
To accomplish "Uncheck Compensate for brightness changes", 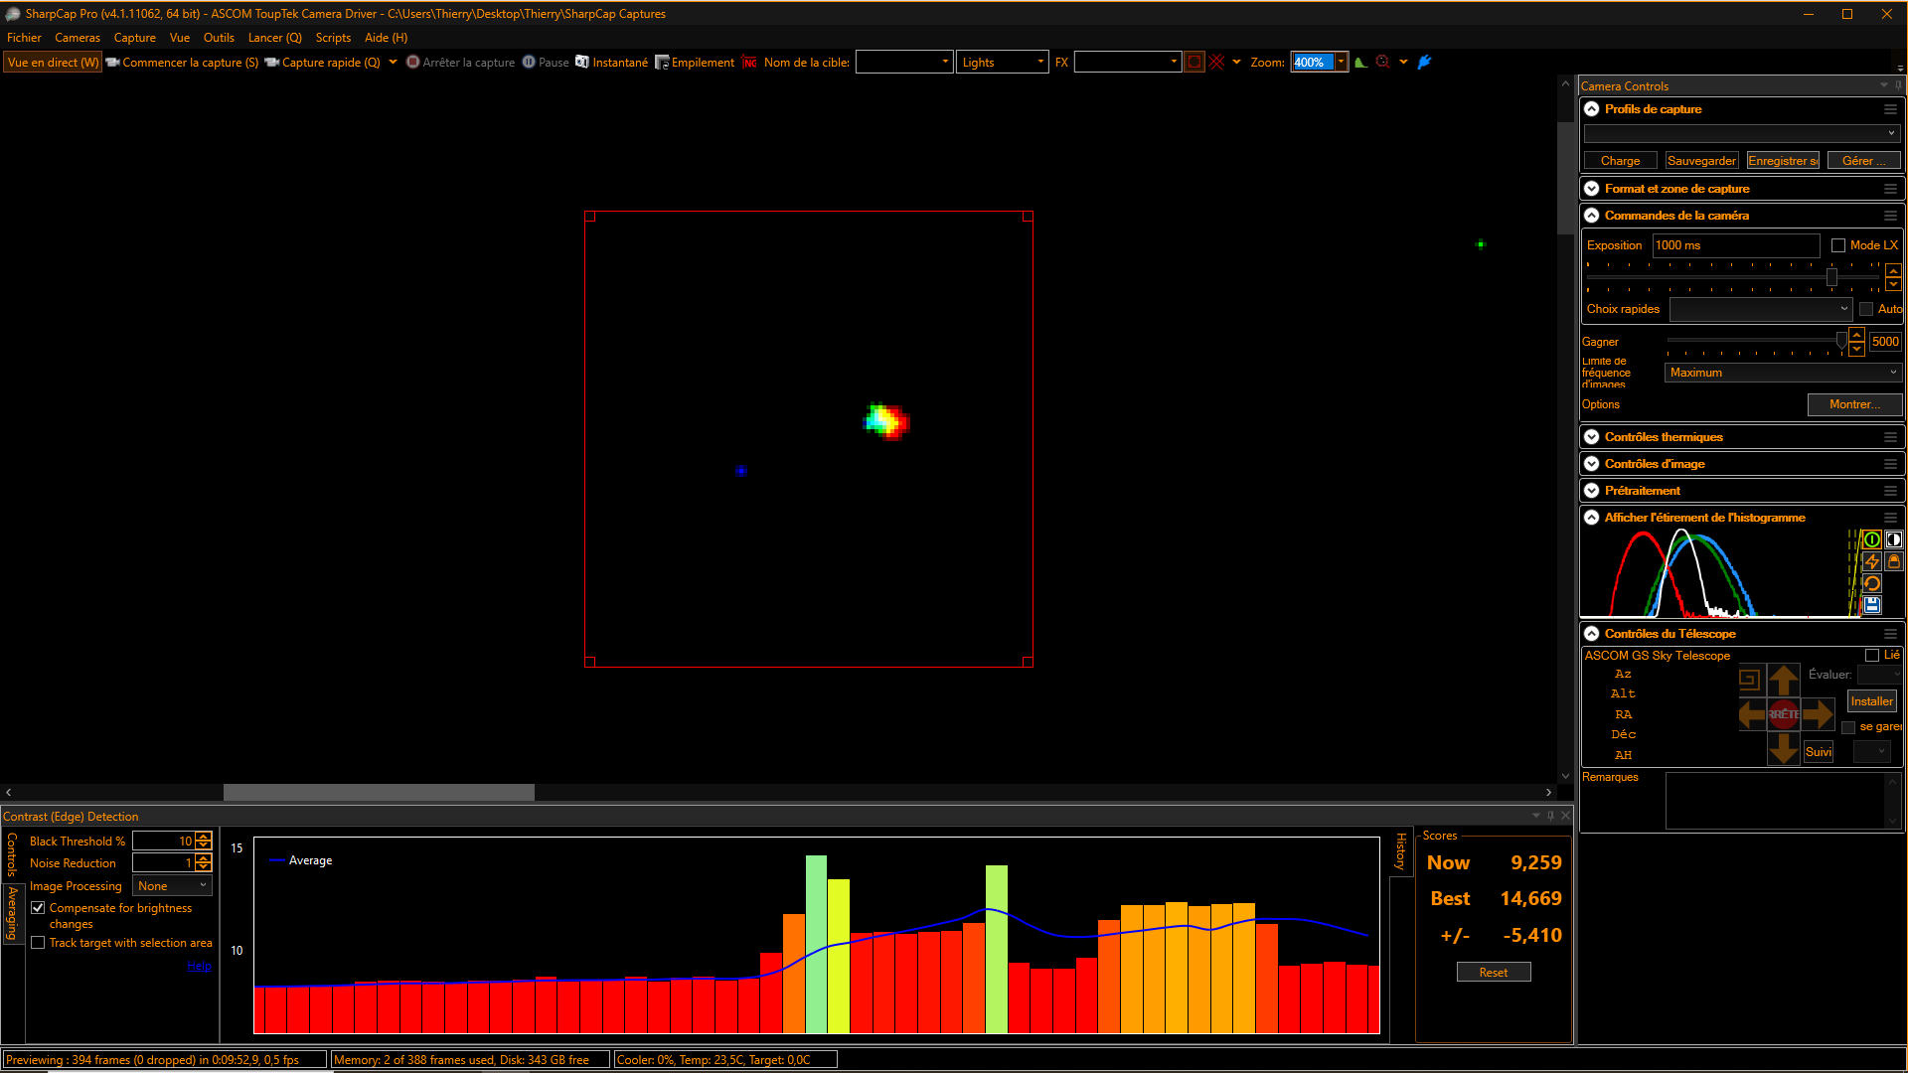I will pyautogui.click(x=38, y=908).
